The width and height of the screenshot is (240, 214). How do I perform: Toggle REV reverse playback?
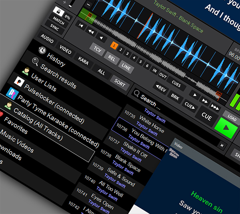click(161, 88)
